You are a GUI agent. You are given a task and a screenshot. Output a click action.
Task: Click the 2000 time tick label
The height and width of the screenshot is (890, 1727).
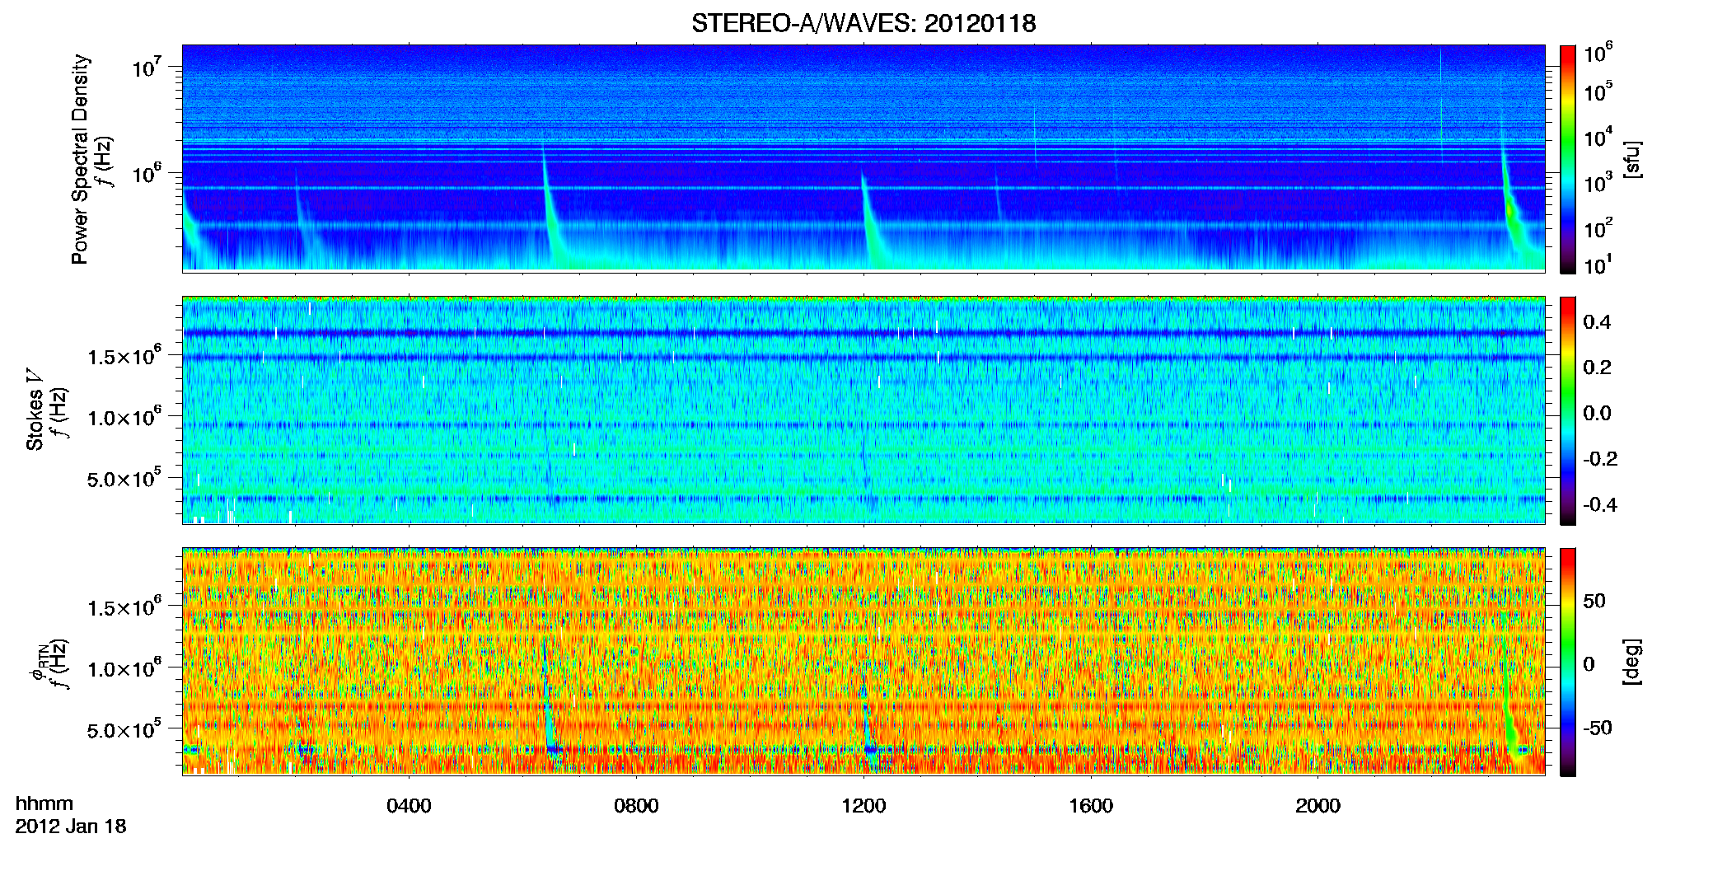pos(1317,806)
